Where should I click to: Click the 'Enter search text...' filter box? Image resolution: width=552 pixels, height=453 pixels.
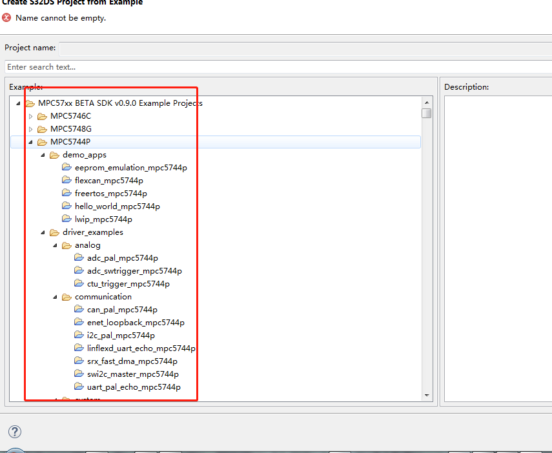point(278,67)
